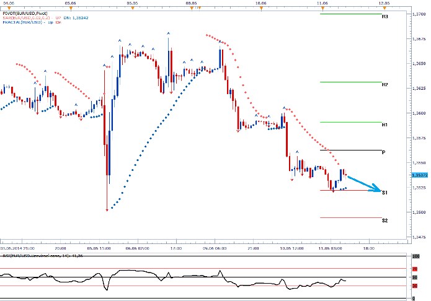The image size is (431, 301).
Task: Click the R3 pivot resistance label
Action: [385, 17]
